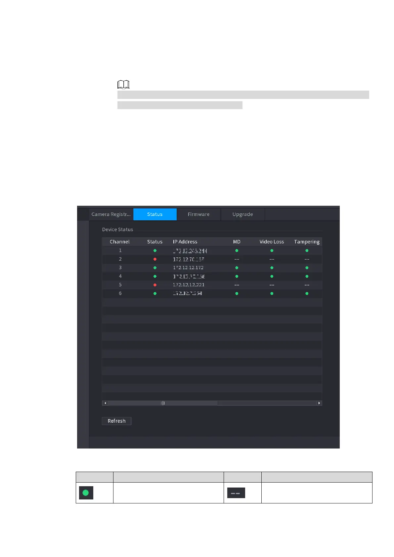Click the Video Loss dot for channel 4
The height and width of the screenshot is (557, 394).
click(x=272, y=277)
